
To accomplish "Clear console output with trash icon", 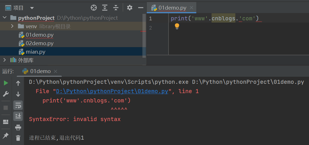I will pyautogui.click(x=18, y=138).
